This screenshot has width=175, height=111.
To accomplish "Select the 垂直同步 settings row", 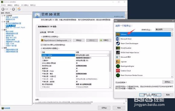I will 75,68.
